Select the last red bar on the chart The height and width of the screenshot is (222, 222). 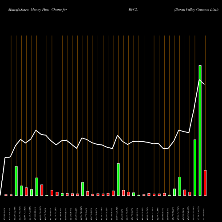click(x=205, y=183)
